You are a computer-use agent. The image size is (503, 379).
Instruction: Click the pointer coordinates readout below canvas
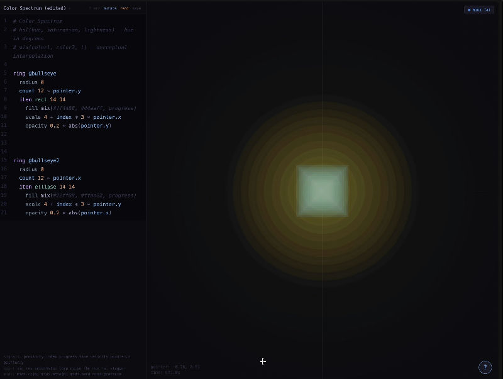[175, 366]
